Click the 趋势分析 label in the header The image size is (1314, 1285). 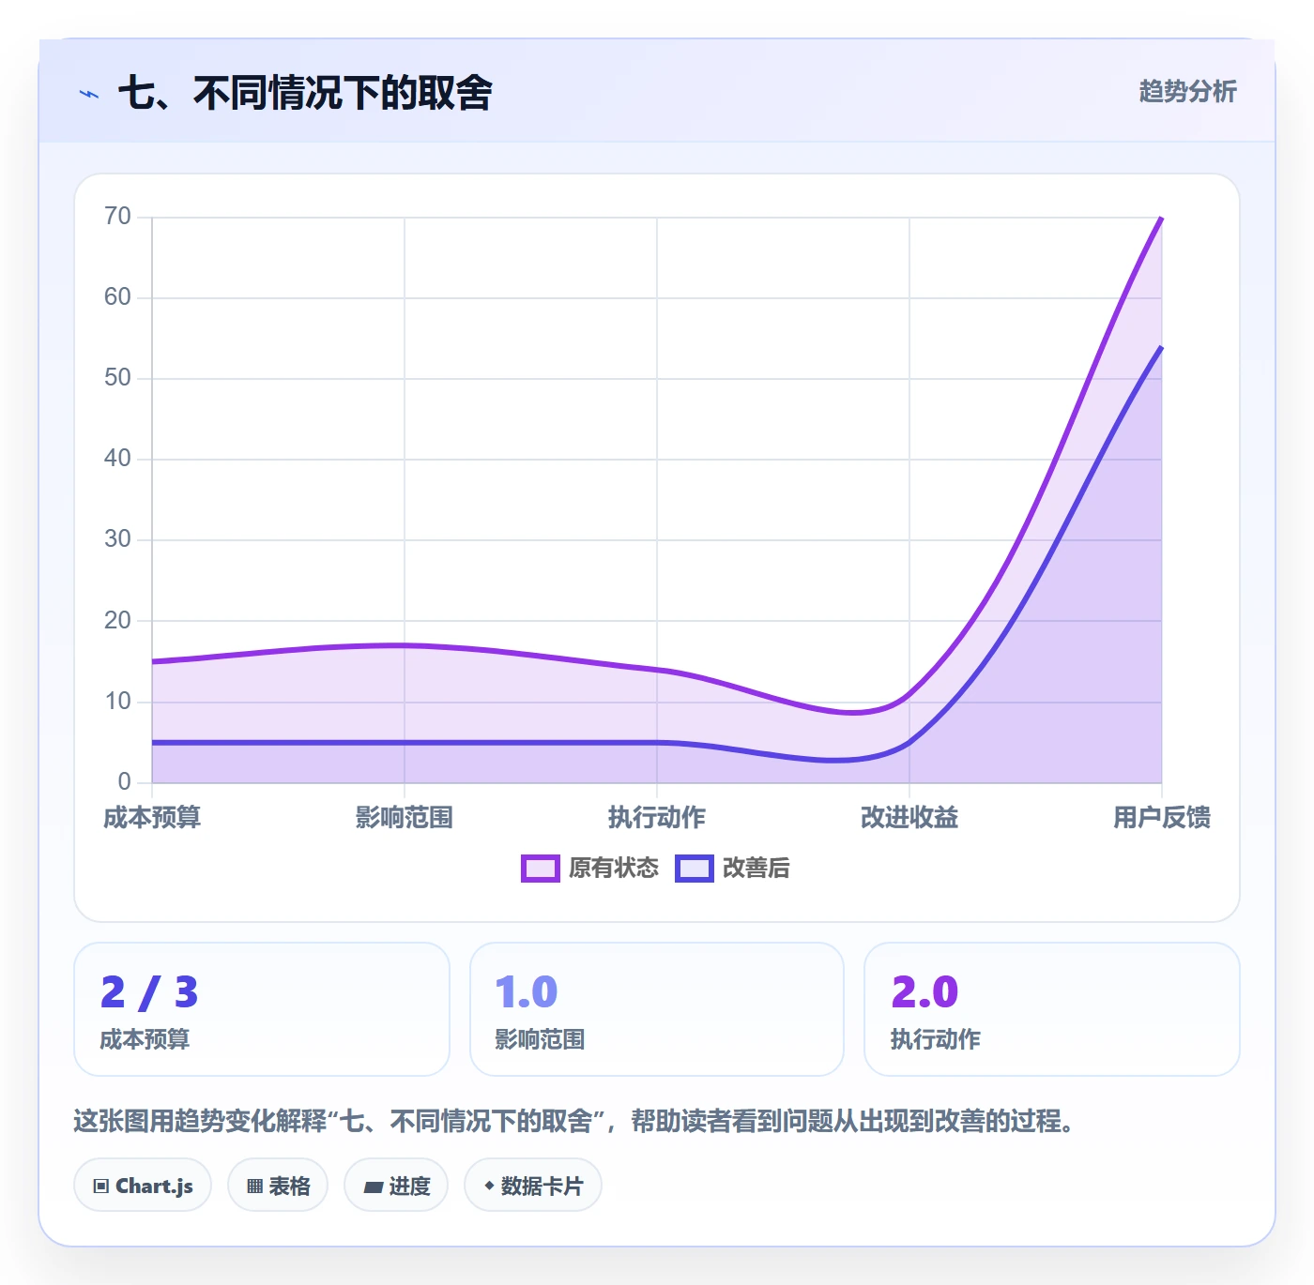tap(1187, 92)
